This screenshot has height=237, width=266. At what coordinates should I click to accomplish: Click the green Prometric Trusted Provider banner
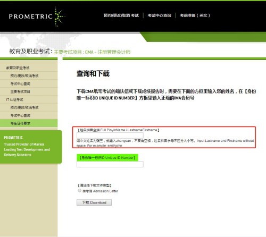[31, 147]
